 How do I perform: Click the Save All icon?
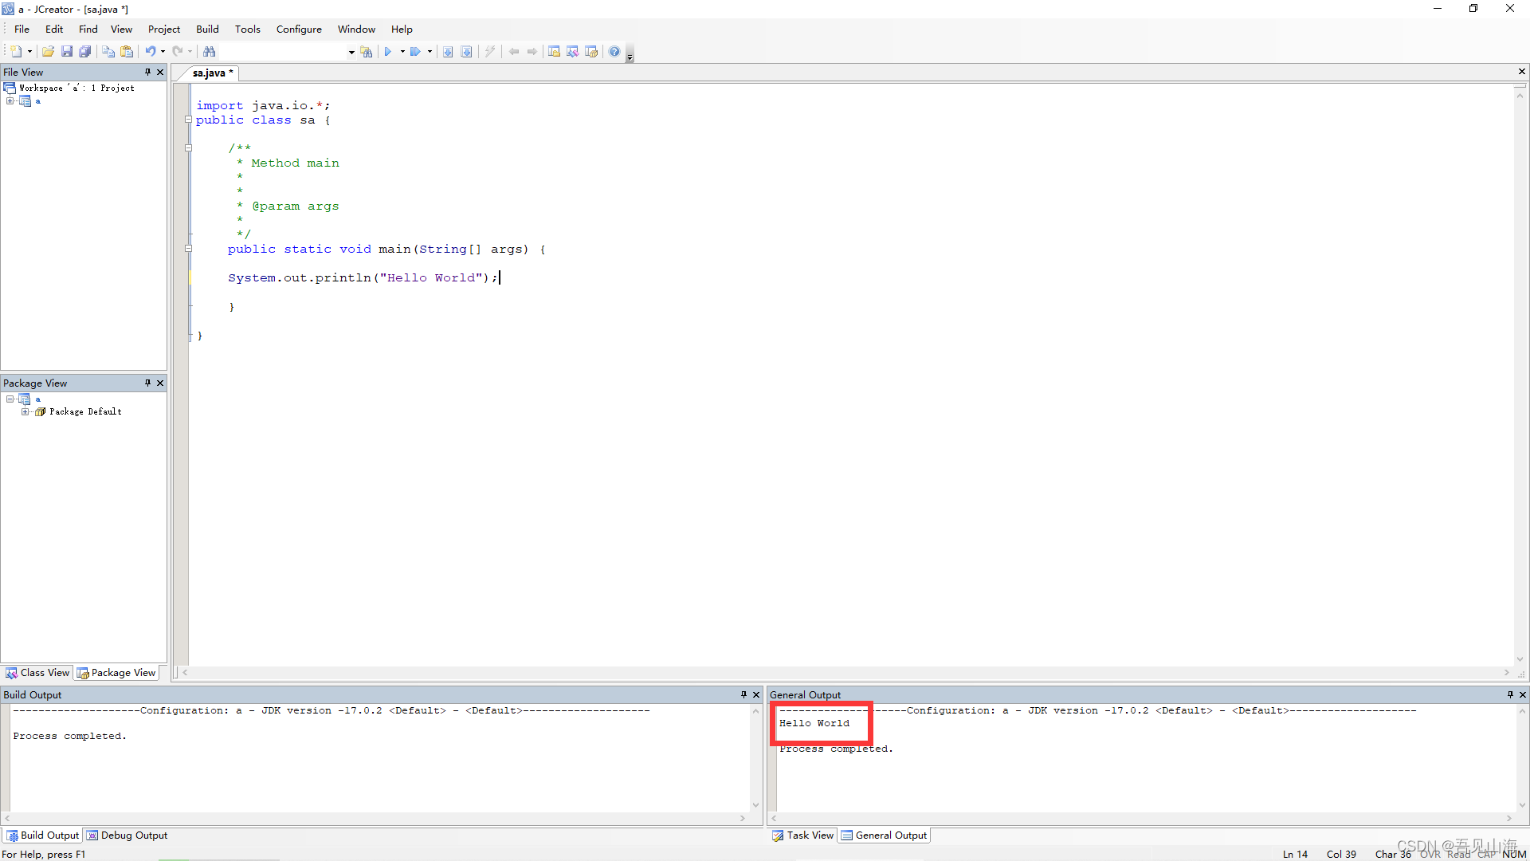tap(85, 52)
